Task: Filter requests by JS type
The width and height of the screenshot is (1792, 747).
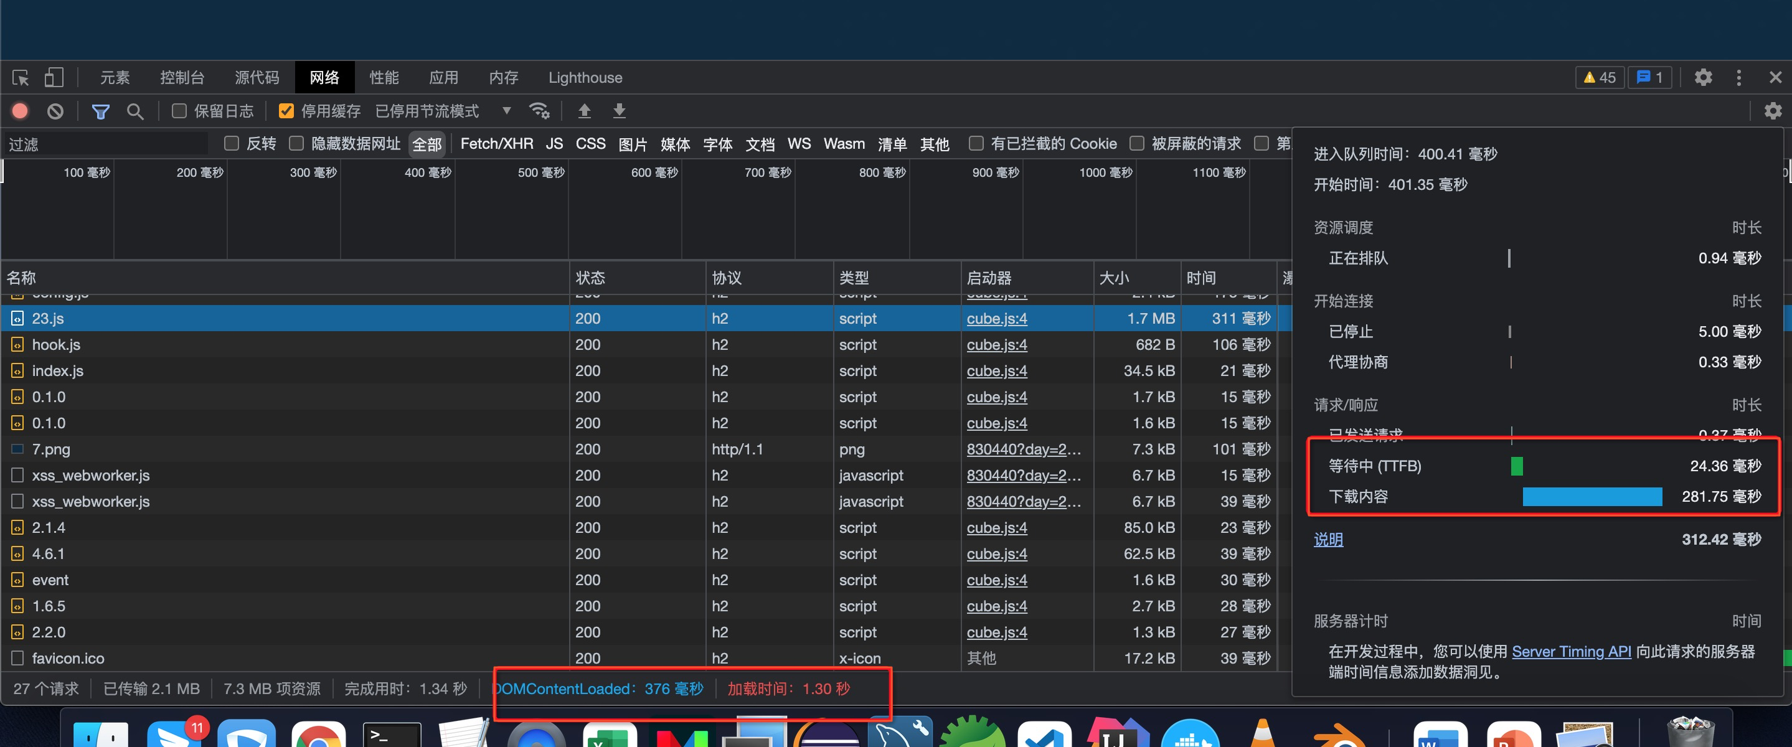Action: coord(554,143)
